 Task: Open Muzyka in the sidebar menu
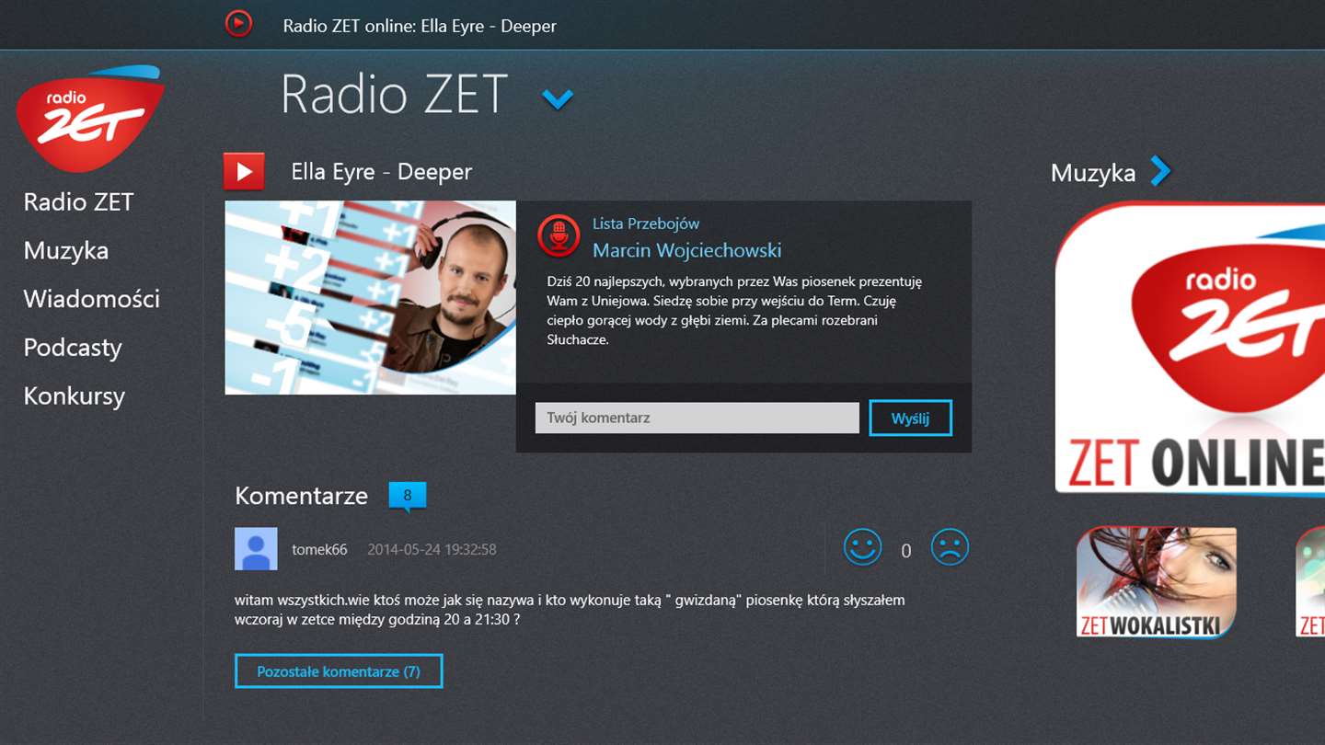(x=66, y=251)
